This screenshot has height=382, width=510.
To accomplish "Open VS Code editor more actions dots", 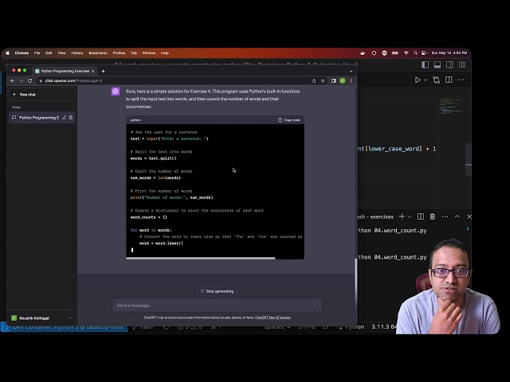I will [461, 80].
